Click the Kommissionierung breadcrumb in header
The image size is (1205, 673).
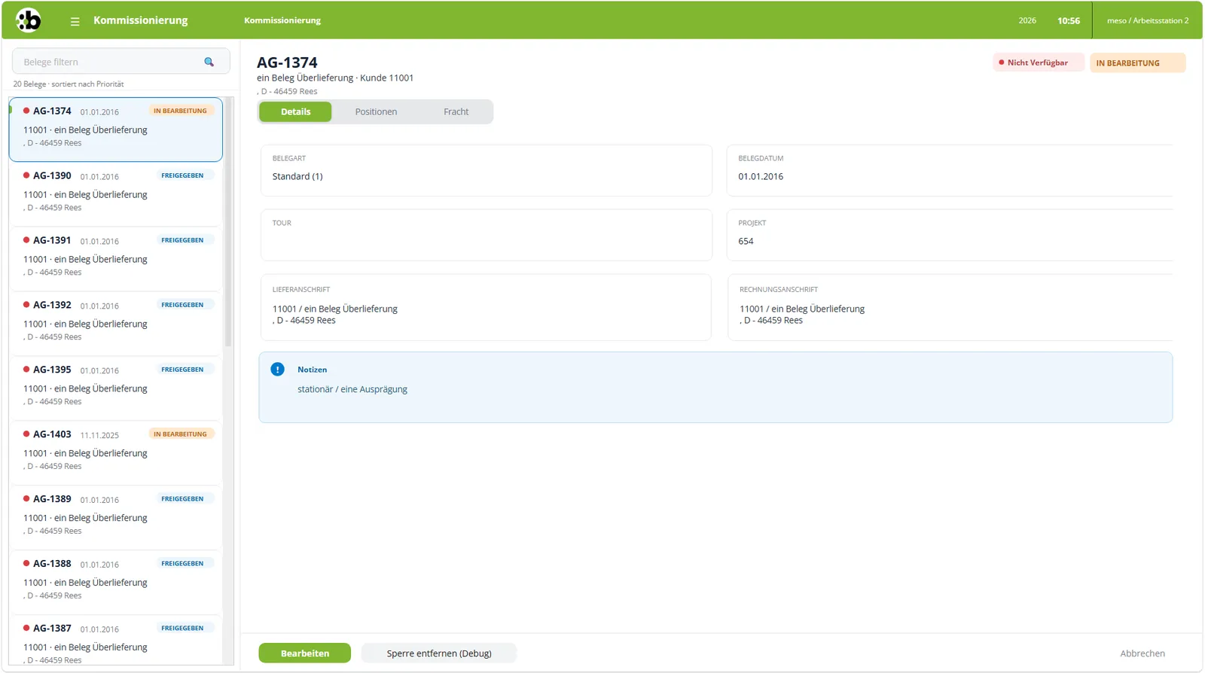(x=282, y=20)
